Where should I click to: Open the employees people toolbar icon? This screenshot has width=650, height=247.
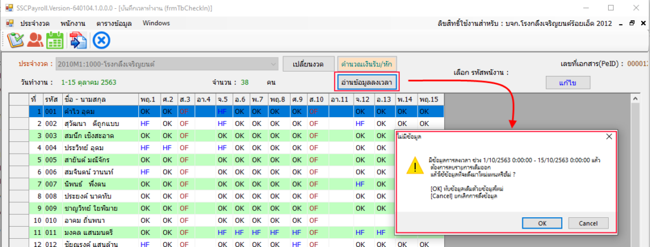[36, 41]
